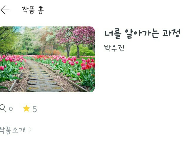Click the subscriber count 0
Image resolution: width=192 pixels, height=144 pixels.
click(x=11, y=109)
